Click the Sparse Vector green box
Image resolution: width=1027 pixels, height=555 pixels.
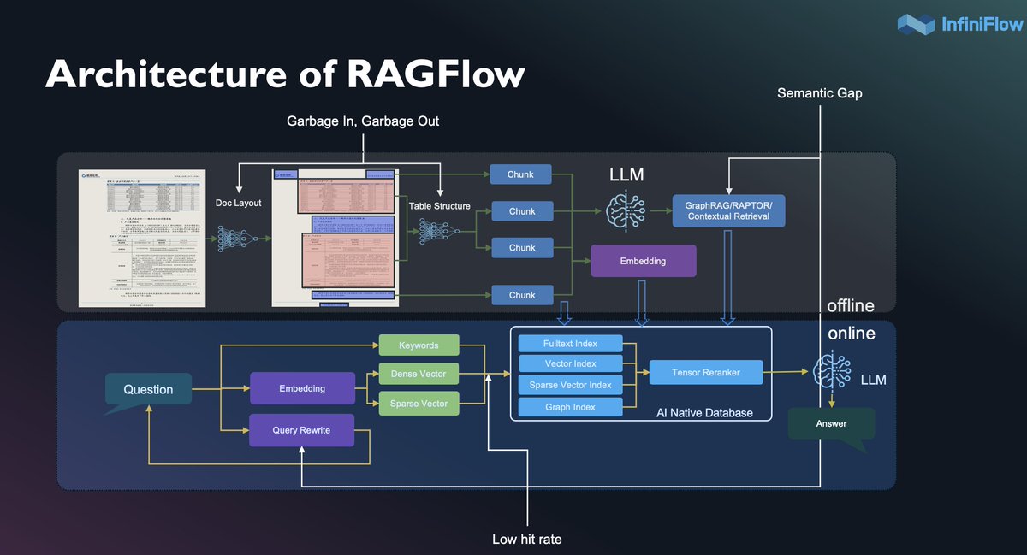(x=419, y=403)
